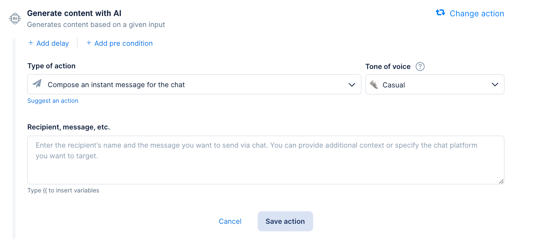Select the Casual tone text
536x247 pixels.
pyautogui.click(x=394, y=85)
